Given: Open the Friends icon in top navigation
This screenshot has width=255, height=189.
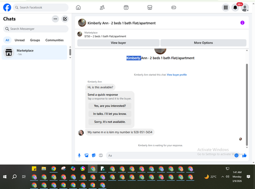Looking at the screenshot, I should click(102, 8).
